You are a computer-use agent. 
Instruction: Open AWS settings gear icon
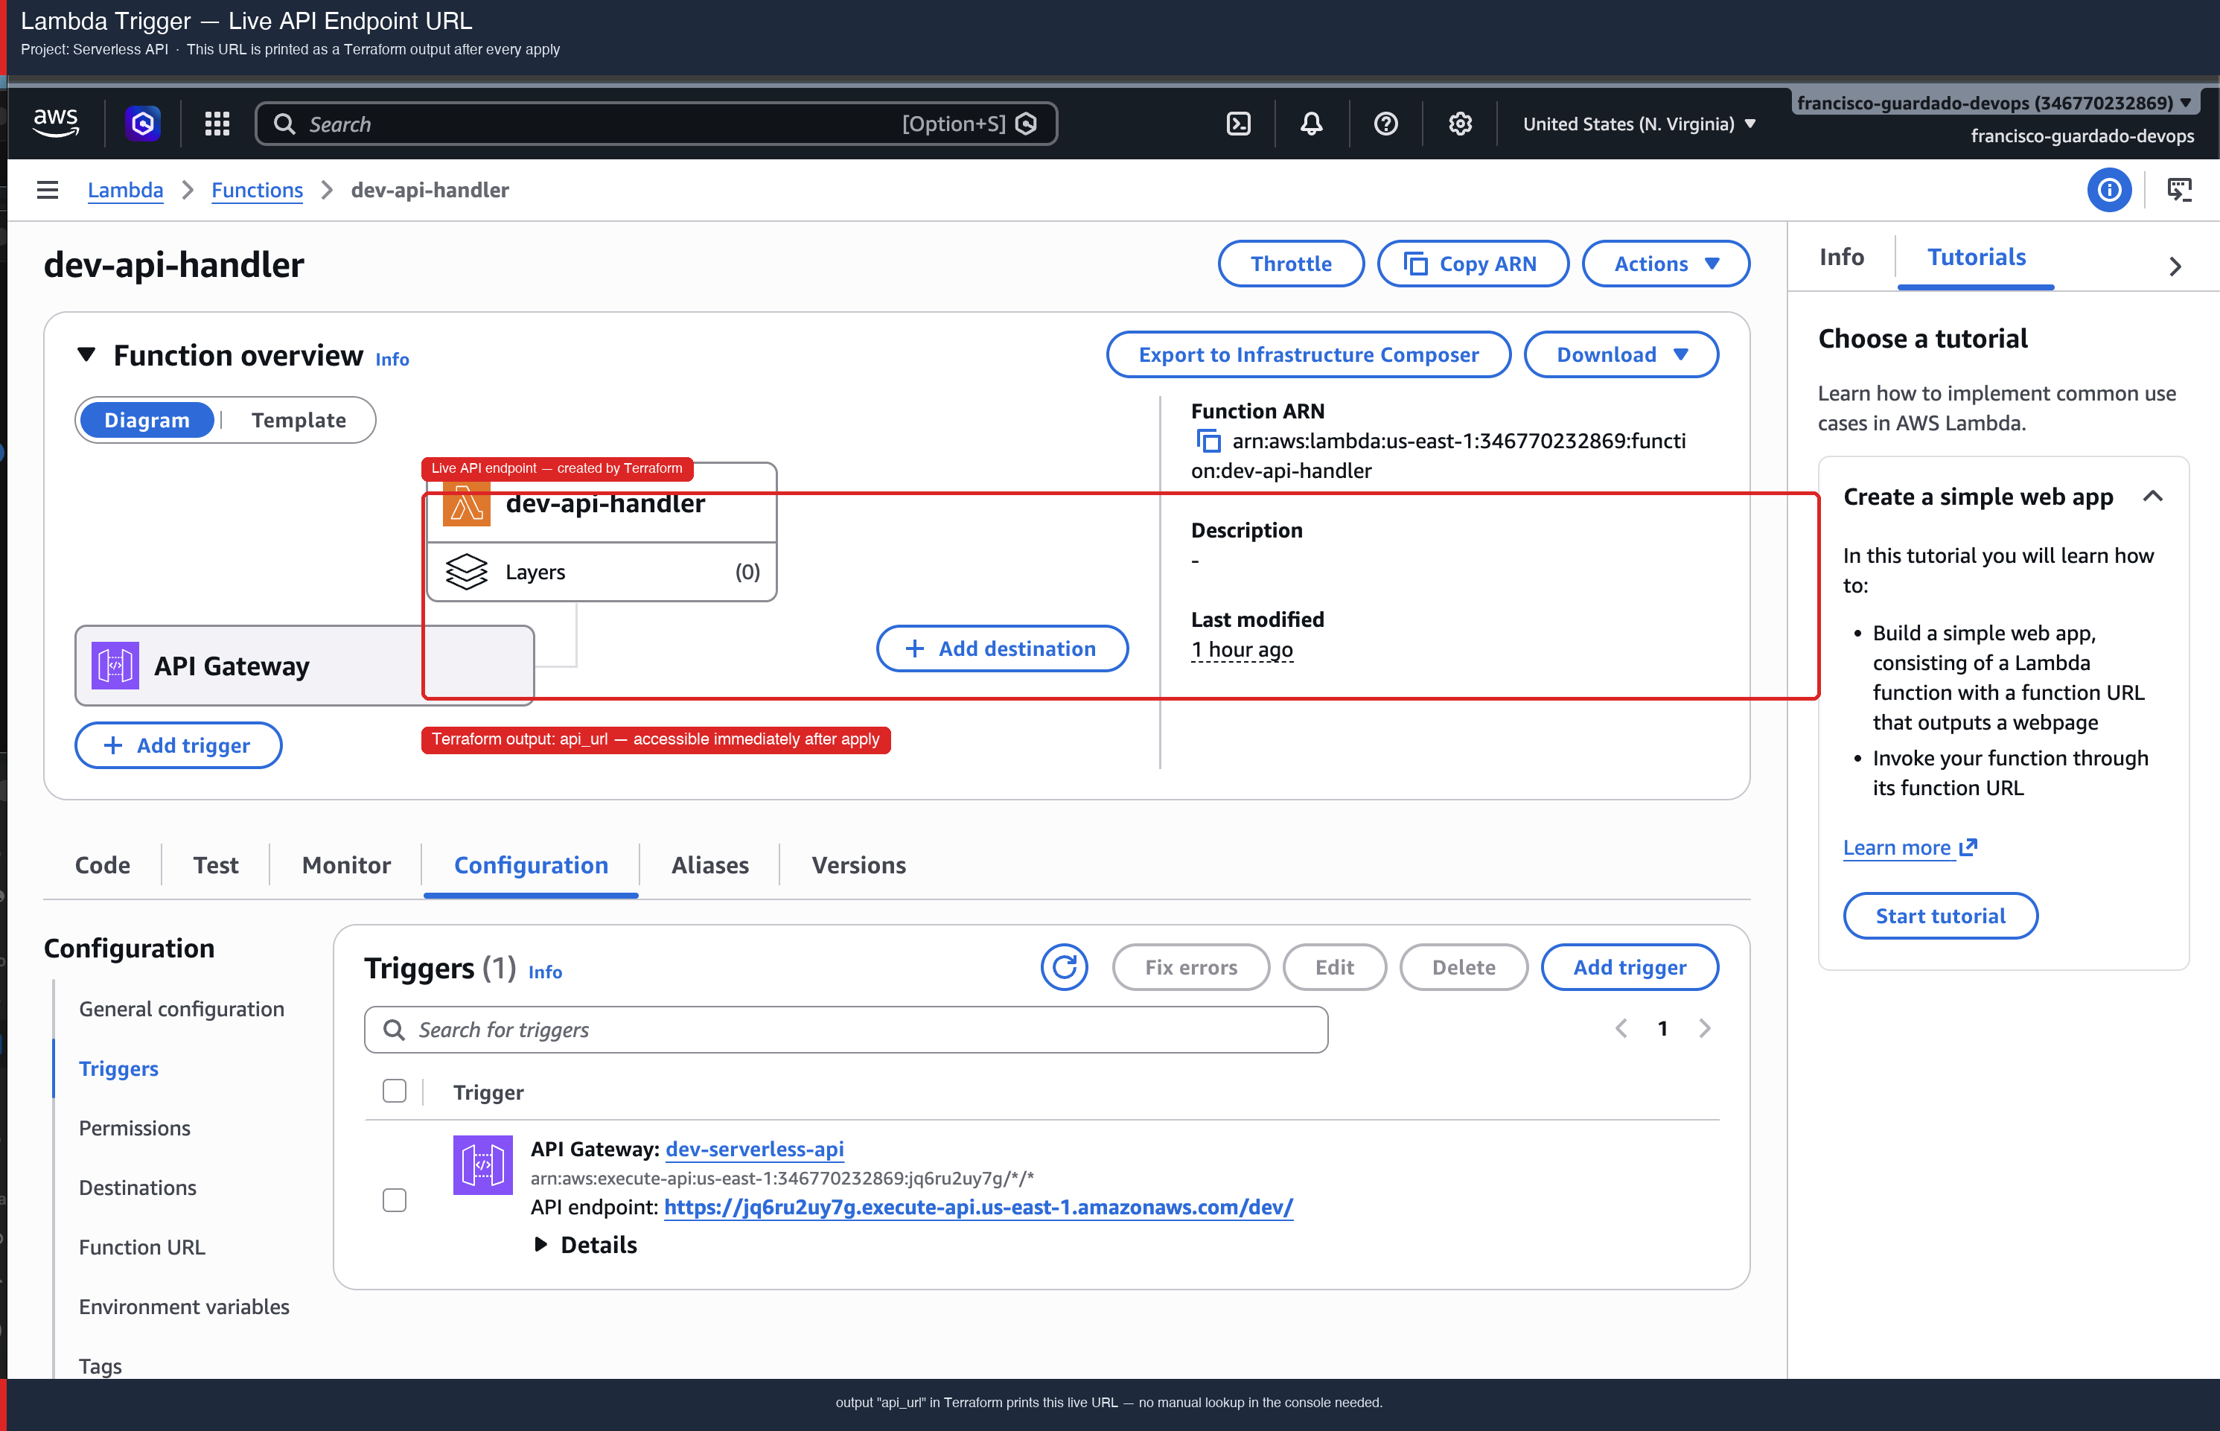coord(1459,124)
